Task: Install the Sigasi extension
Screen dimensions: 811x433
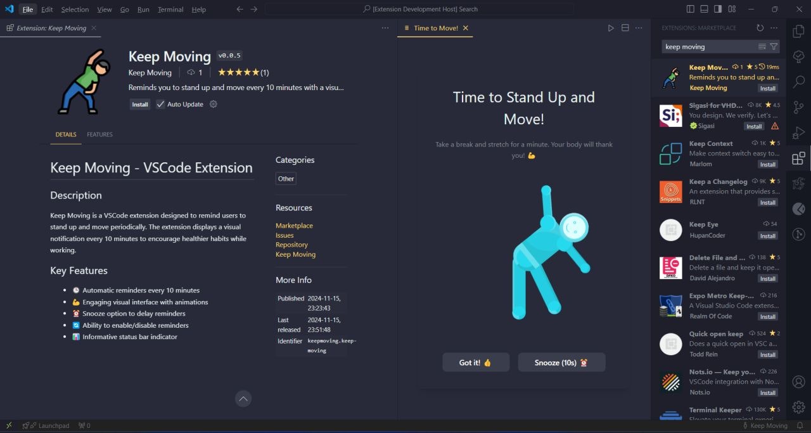Action: coord(754,126)
